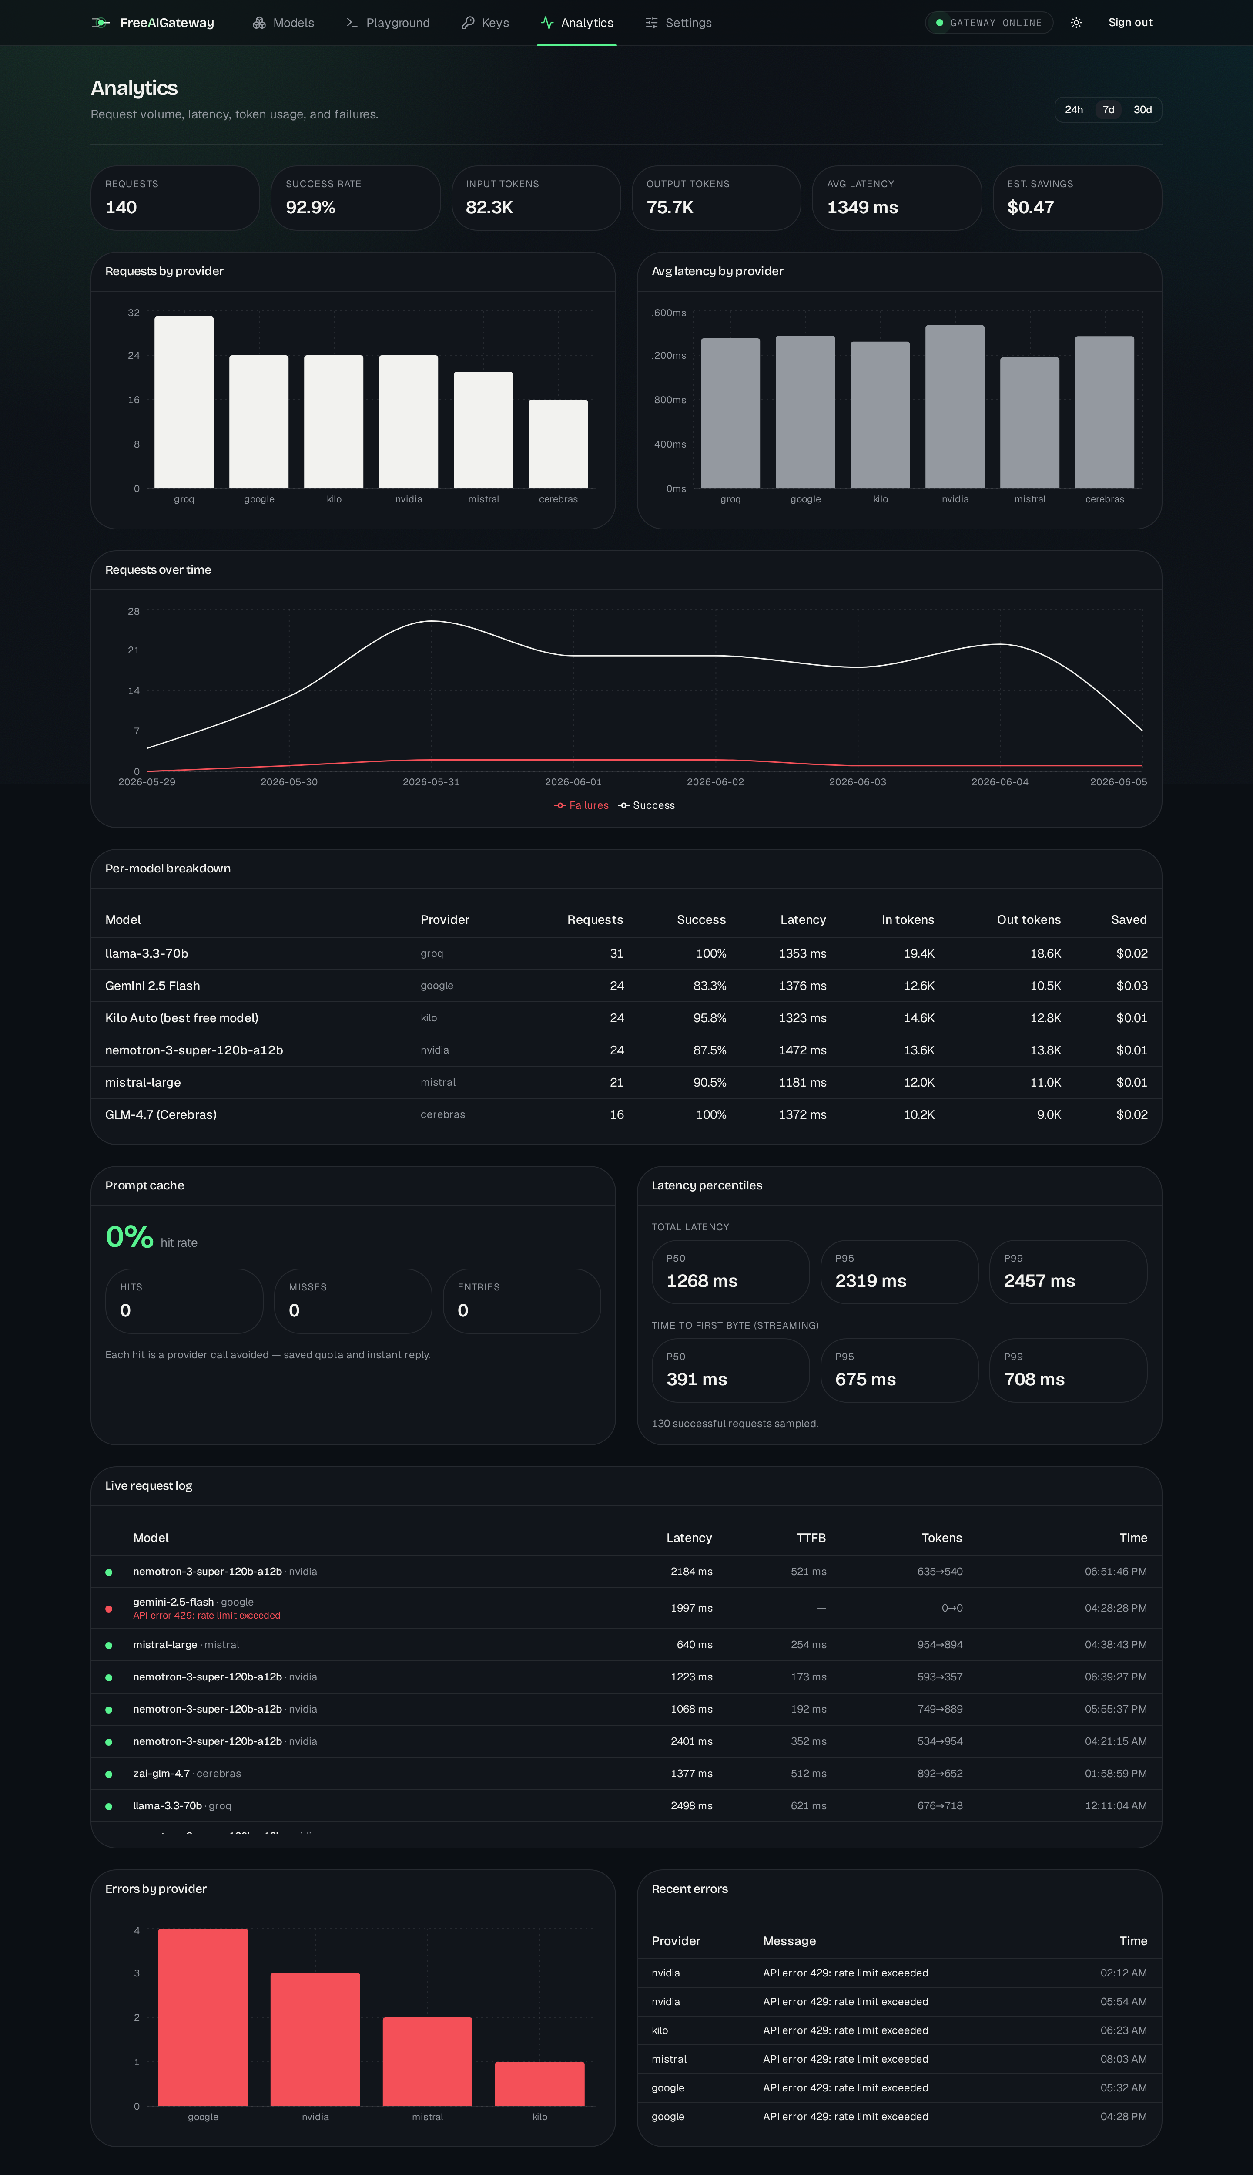1253x2175 pixels.
Task: Select the 24h time range
Action: pyautogui.click(x=1074, y=109)
